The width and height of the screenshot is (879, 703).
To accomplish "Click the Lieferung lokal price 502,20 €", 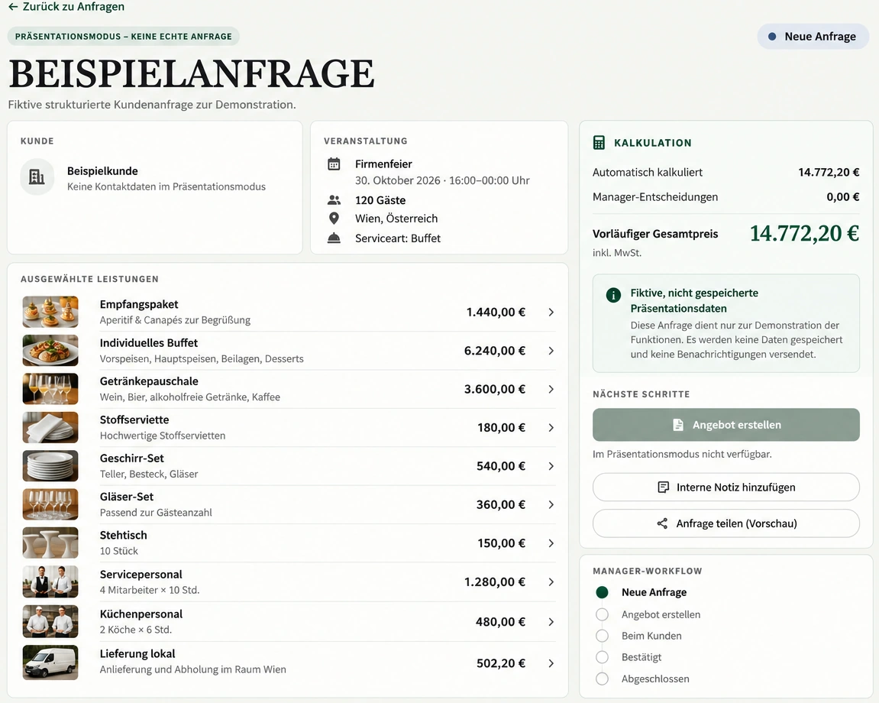I will tap(501, 663).
